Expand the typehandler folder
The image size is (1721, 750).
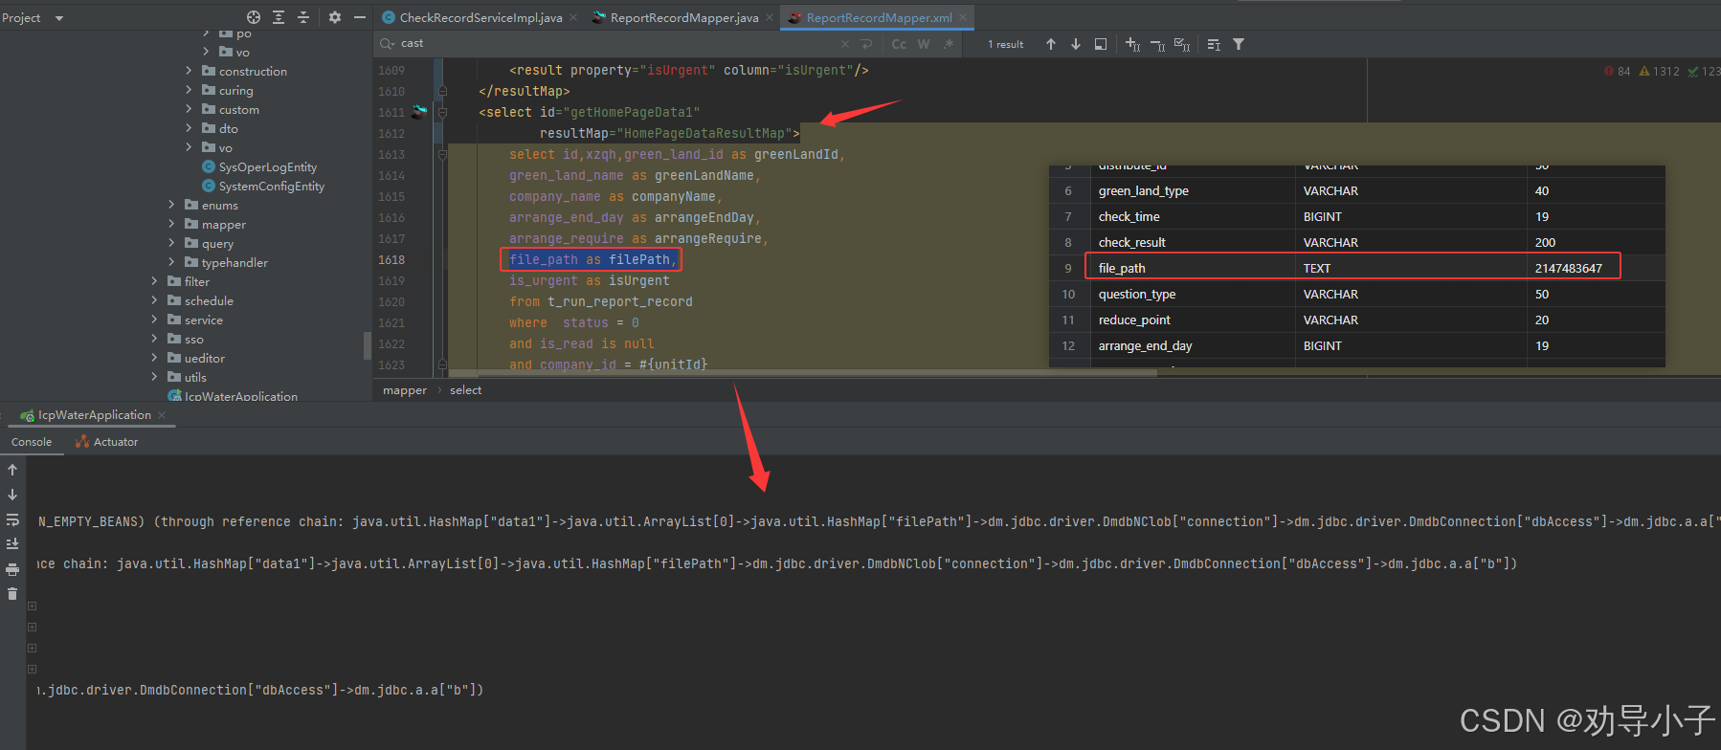click(171, 262)
